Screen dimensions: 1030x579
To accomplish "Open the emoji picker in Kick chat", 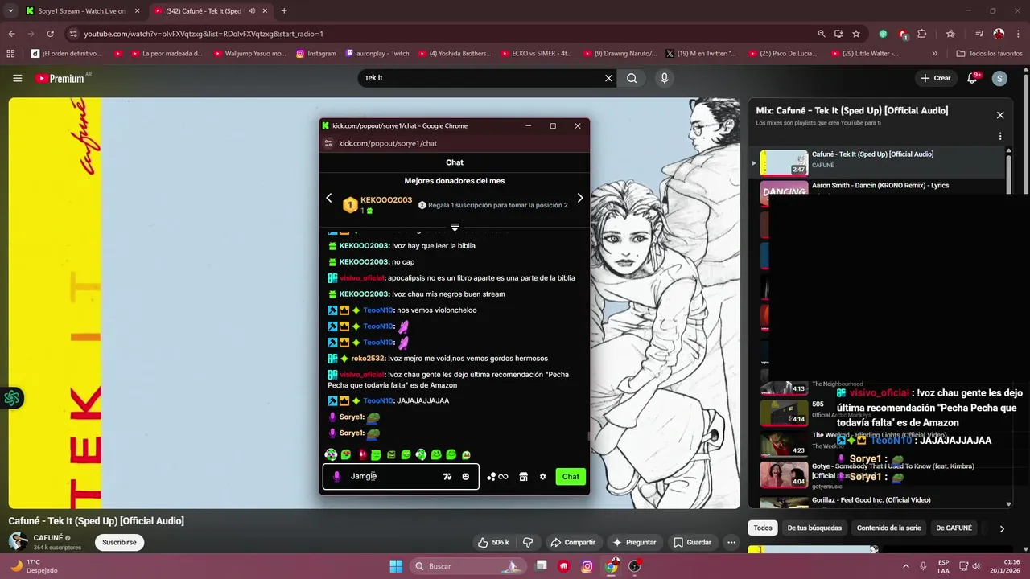I will point(465,477).
